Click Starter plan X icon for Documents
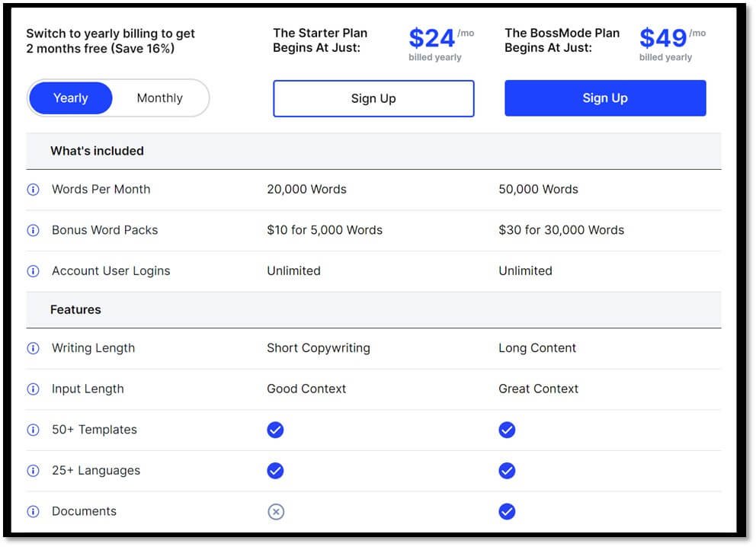756x547 pixels. coord(276,512)
